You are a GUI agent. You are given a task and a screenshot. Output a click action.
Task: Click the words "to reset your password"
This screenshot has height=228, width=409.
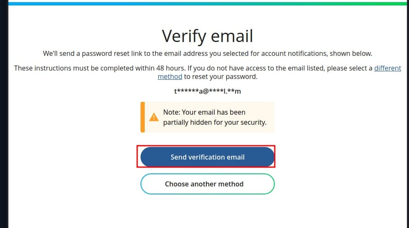221,77
